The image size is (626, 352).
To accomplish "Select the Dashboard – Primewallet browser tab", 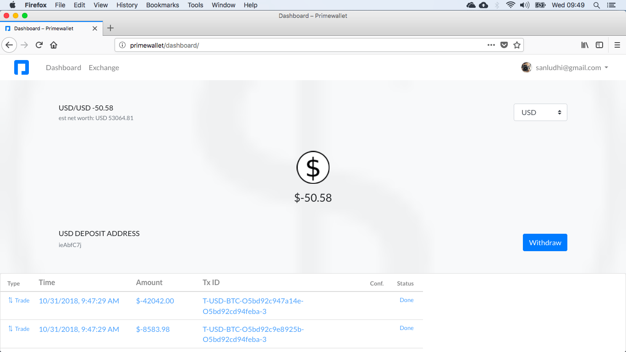I will tap(51, 28).
